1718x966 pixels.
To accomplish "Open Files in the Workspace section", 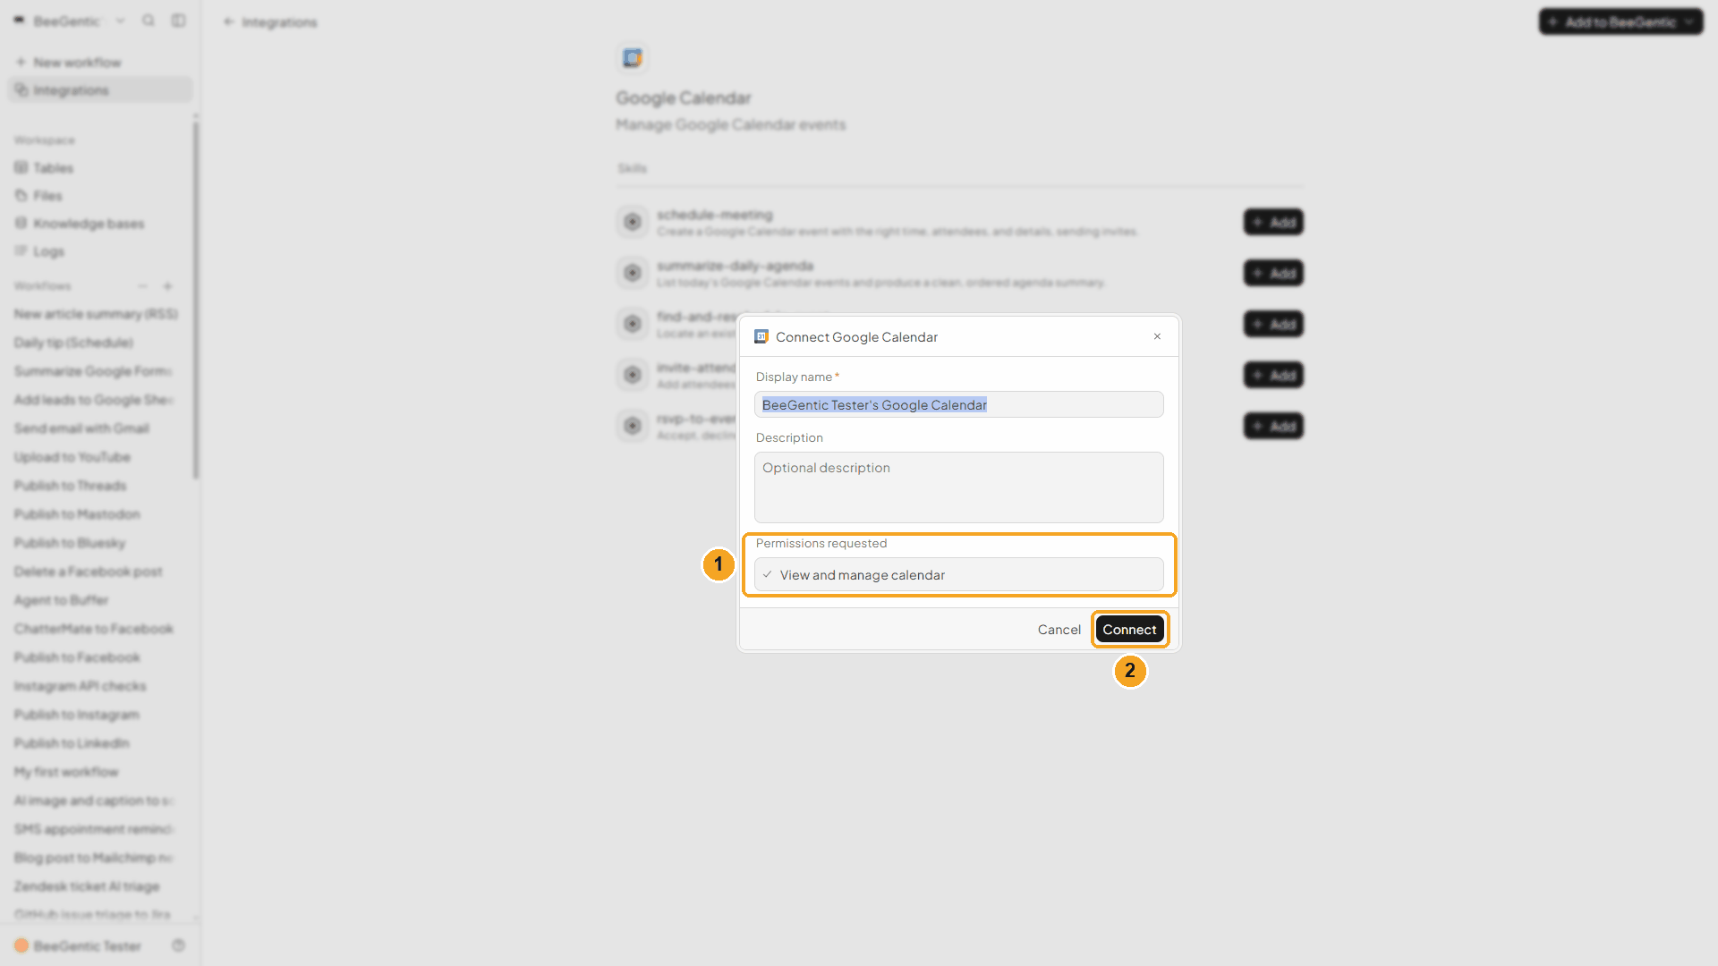I will 100,196.
